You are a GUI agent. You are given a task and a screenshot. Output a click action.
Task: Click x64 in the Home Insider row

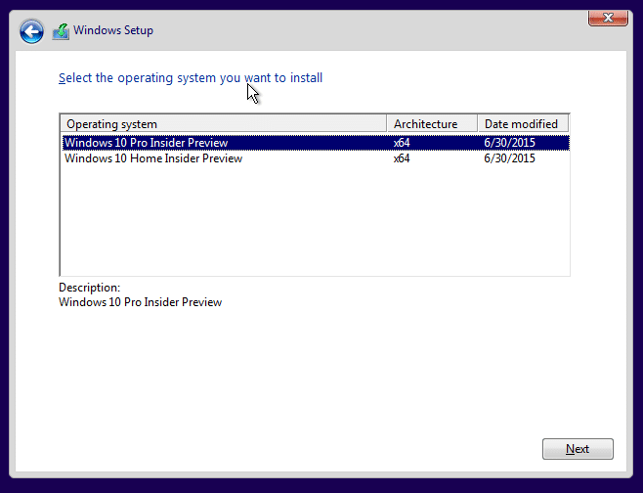click(402, 158)
